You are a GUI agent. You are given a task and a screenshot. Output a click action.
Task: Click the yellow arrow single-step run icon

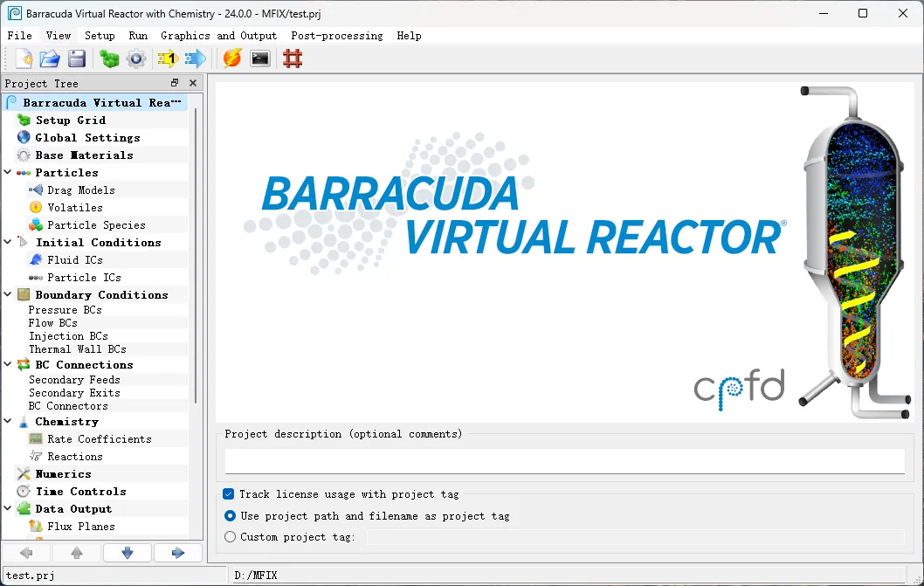tap(168, 59)
